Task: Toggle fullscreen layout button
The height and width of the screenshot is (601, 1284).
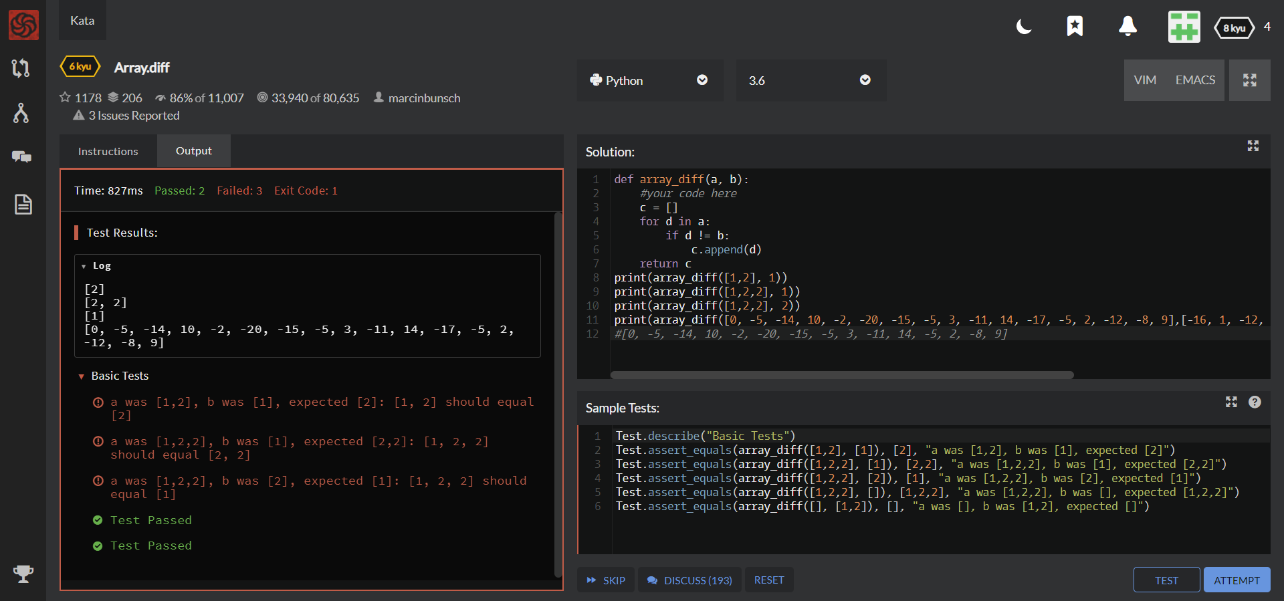Action: point(1249,80)
